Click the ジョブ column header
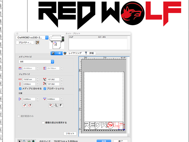189x142 pixels. (x=71, y=37)
